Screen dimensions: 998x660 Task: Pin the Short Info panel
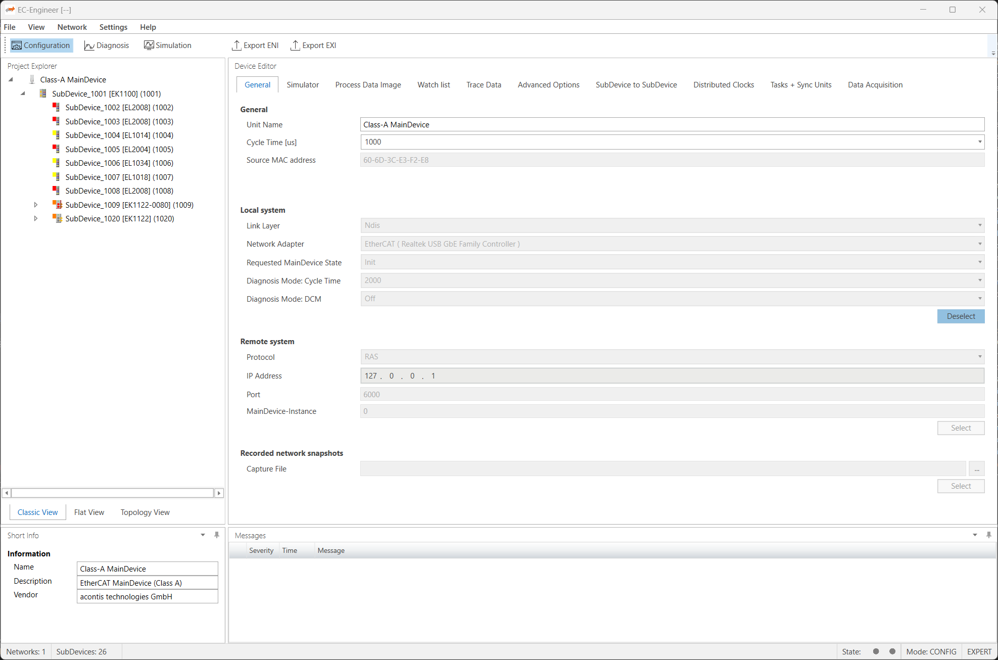pos(217,535)
